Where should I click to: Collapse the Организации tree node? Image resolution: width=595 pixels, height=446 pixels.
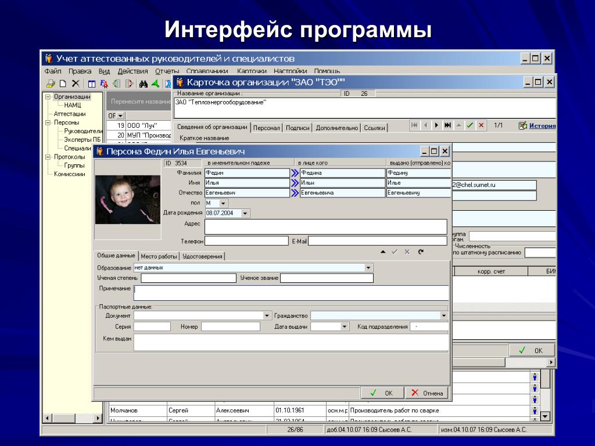click(48, 97)
